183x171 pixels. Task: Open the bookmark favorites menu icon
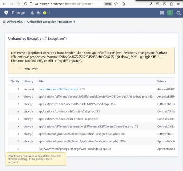(x=162, y=13)
